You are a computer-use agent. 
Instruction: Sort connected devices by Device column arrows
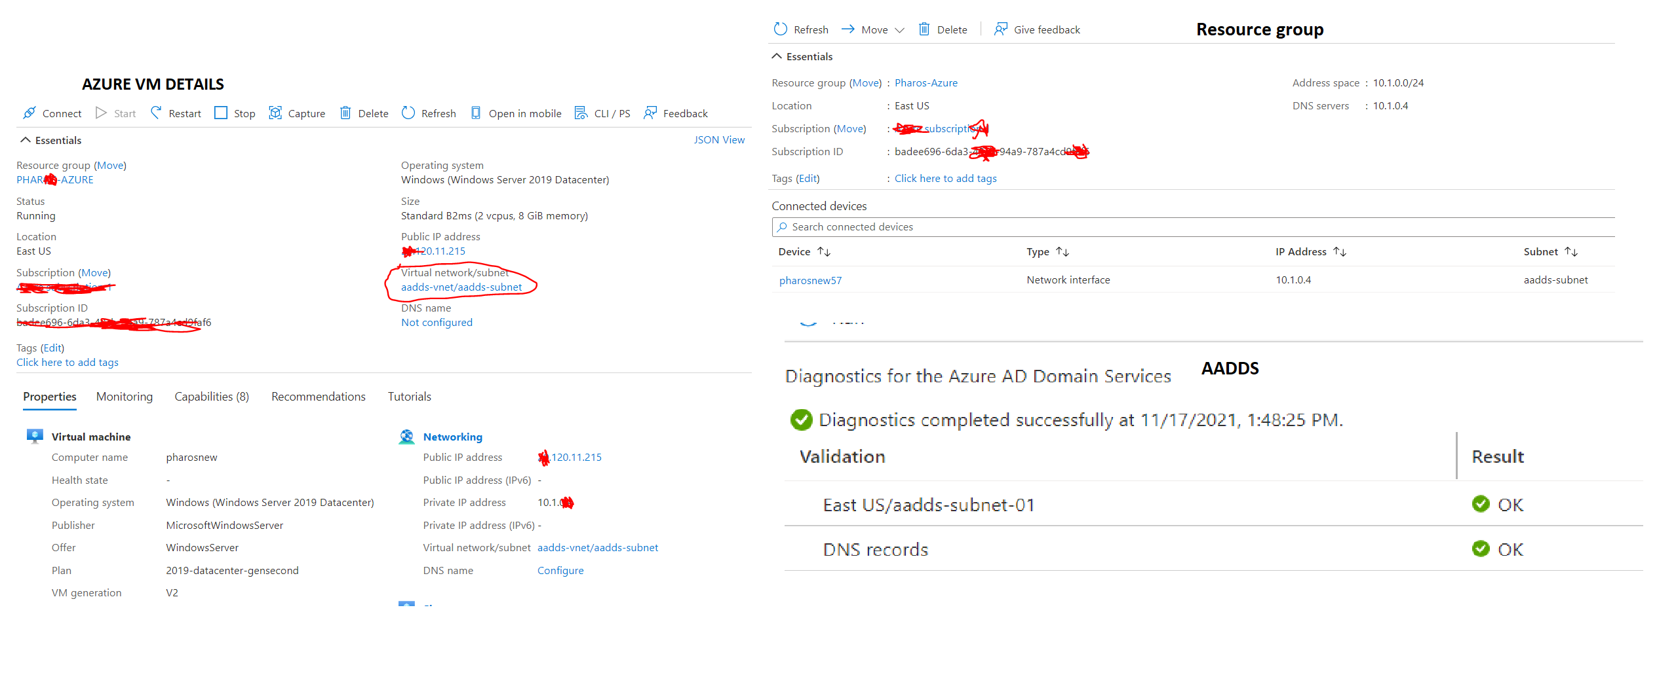(x=824, y=252)
